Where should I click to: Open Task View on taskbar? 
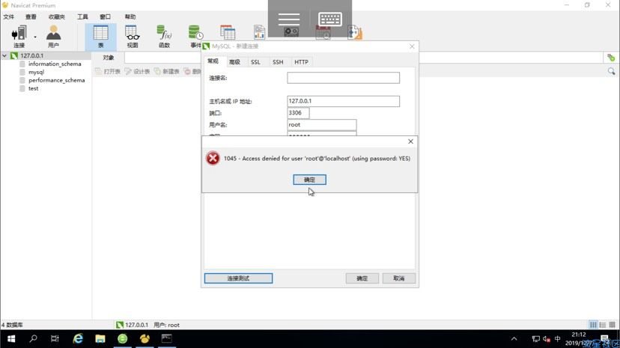click(x=55, y=339)
